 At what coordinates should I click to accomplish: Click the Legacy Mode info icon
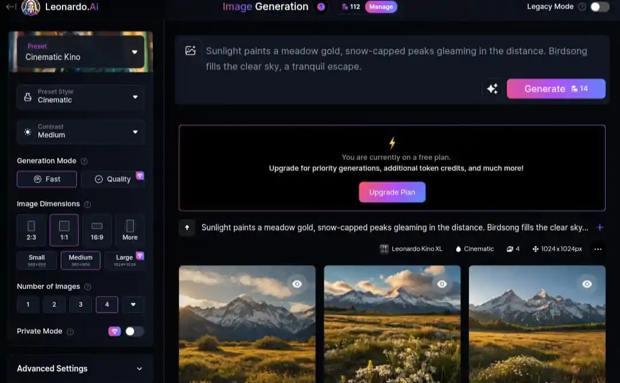click(582, 7)
